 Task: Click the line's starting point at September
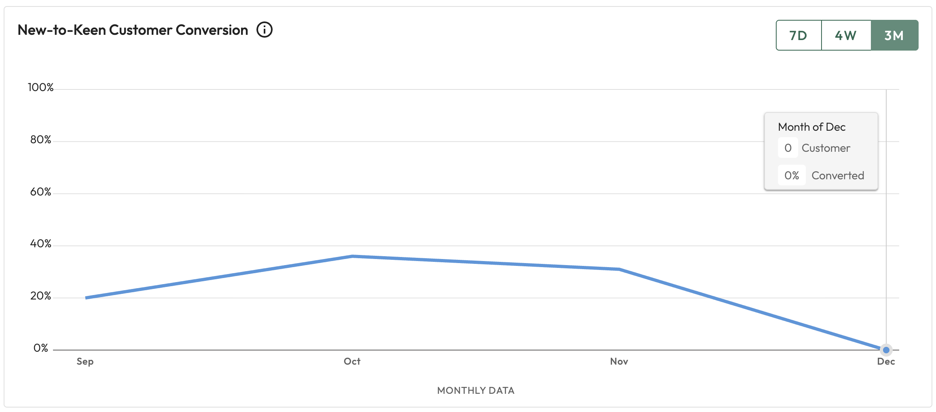point(86,298)
